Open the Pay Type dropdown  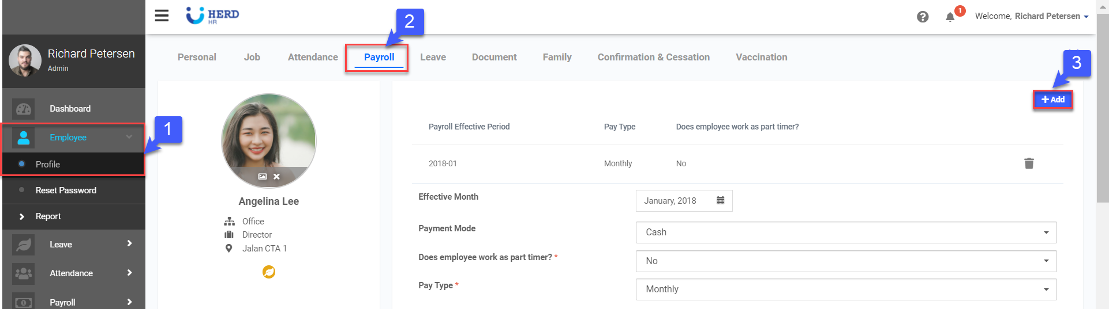846,289
